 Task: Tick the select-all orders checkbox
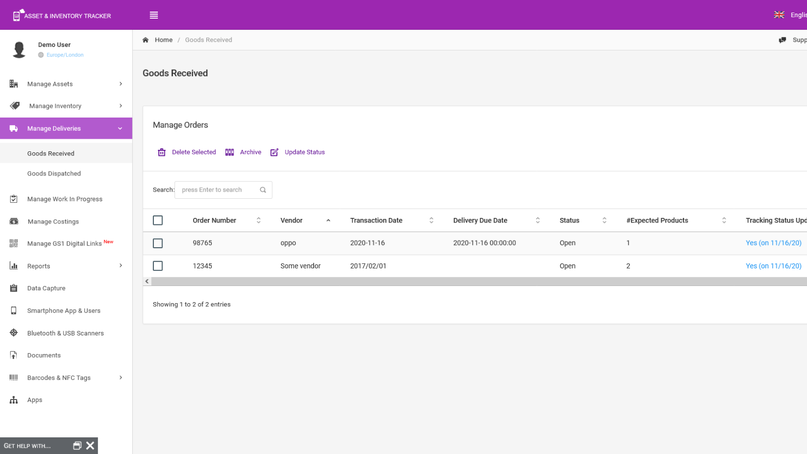tap(158, 220)
